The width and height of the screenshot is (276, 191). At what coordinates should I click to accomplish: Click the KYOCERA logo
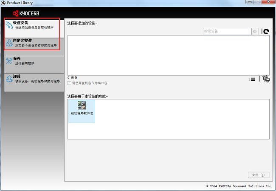(x=26, y=14)
